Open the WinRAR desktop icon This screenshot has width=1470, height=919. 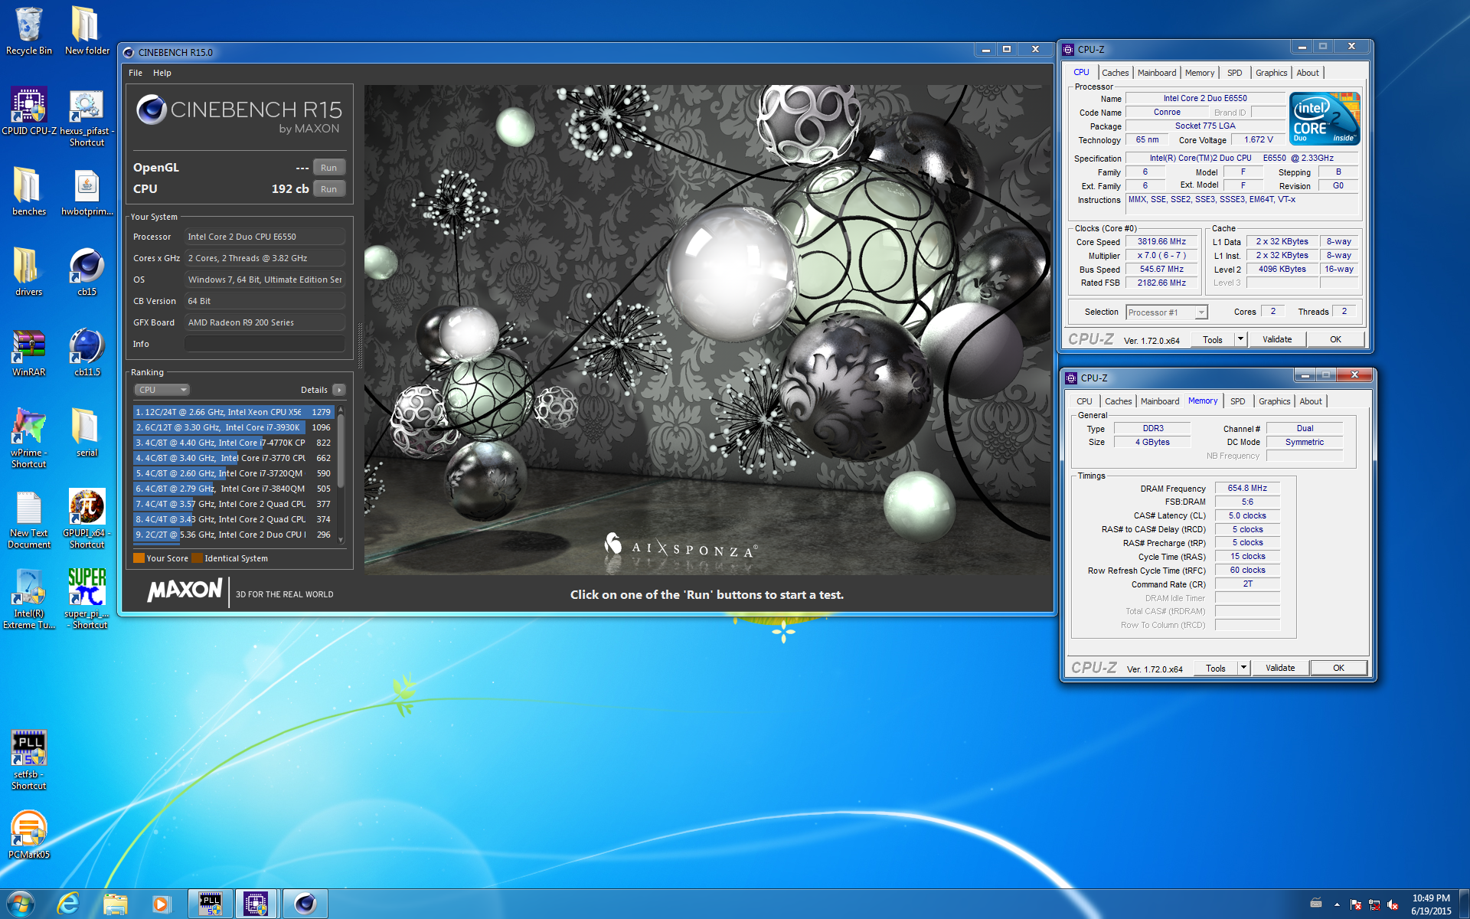point(29,352)
